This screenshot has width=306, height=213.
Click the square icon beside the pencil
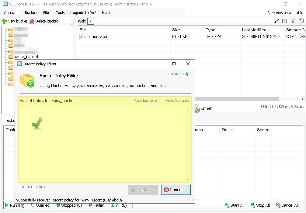point(284,21)
